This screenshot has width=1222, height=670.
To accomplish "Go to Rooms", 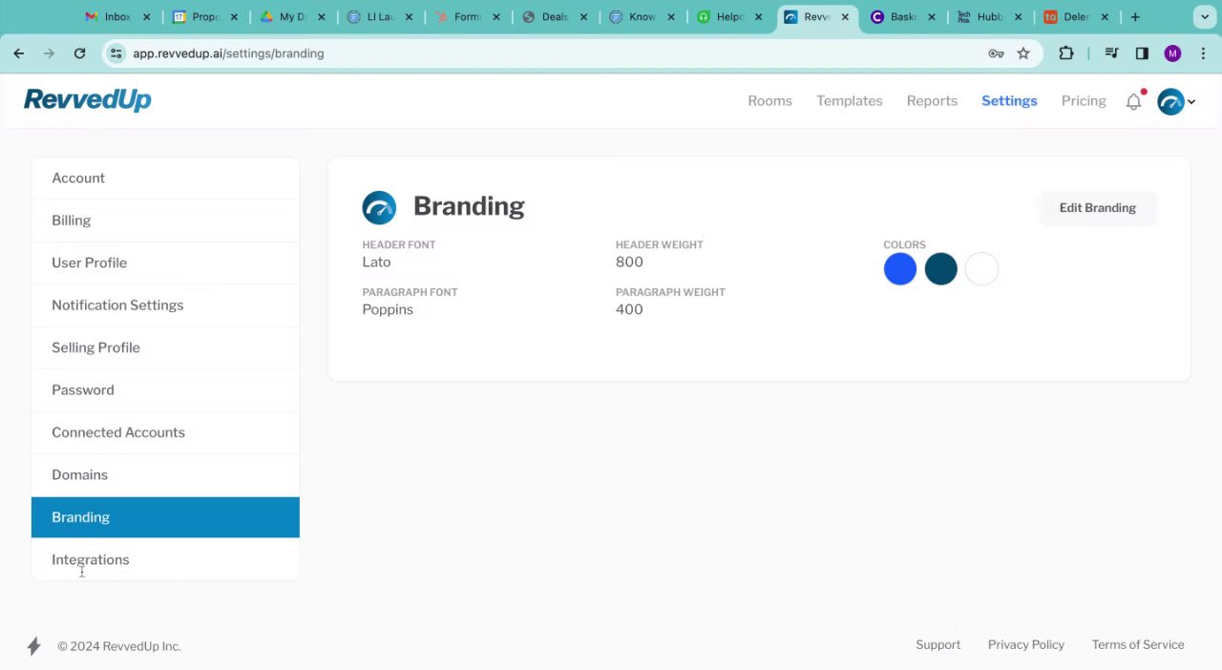I will click(x=769, y=101).
